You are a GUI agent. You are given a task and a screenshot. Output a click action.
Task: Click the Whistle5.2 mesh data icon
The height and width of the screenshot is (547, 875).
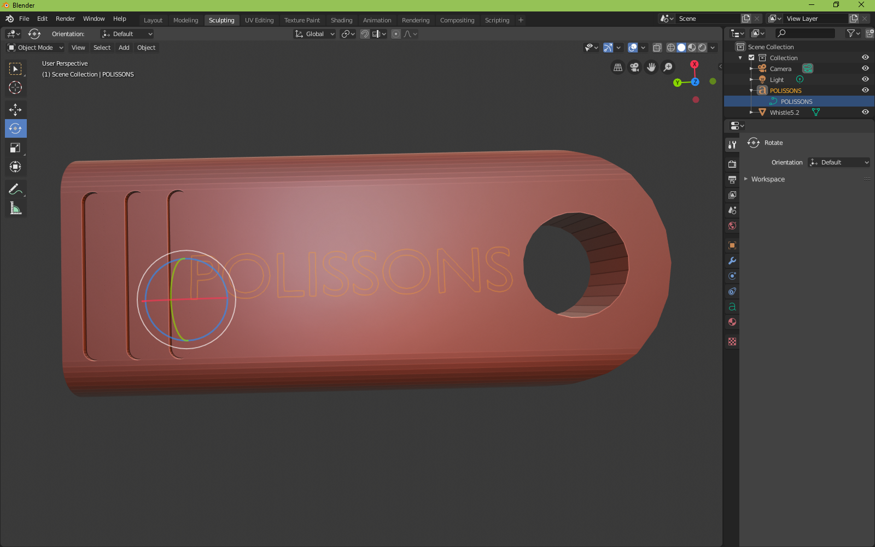[816, 112]
